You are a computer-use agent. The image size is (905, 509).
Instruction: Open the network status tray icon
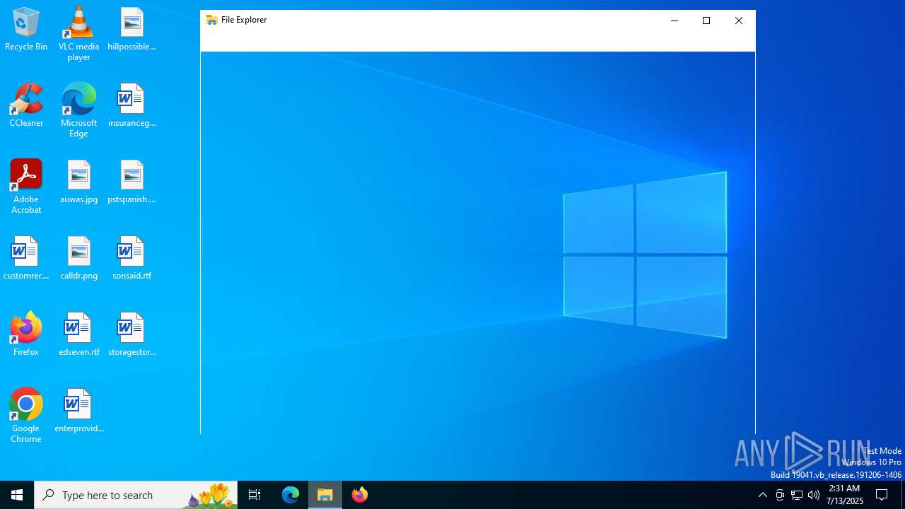tap(797, 495)
